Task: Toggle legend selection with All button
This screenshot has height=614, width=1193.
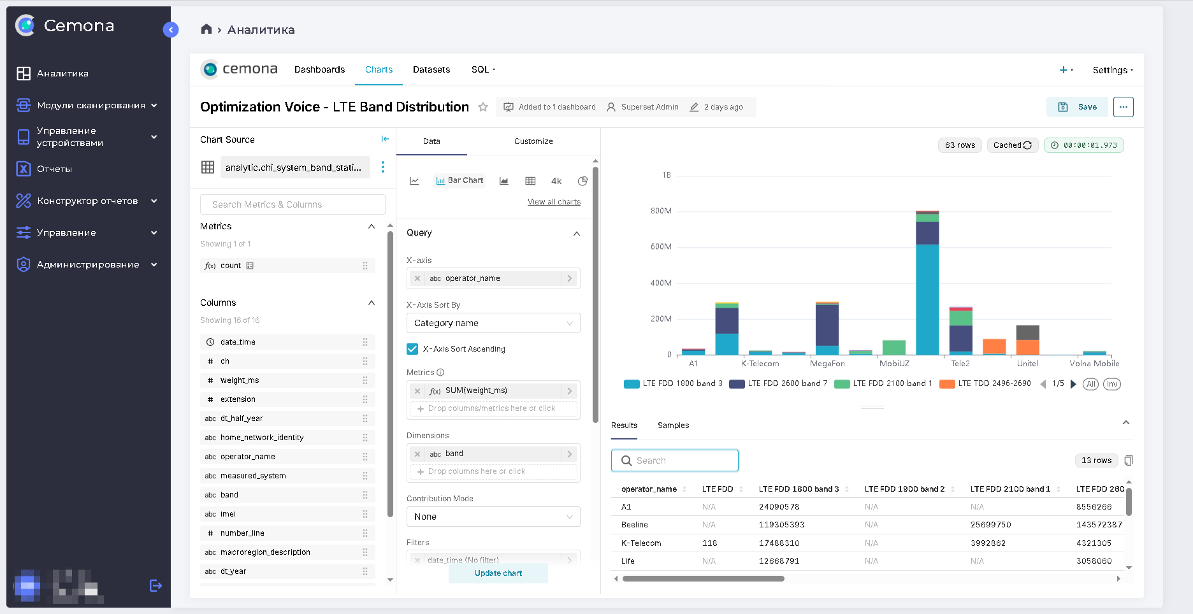Action: (x=1091, y=384)
